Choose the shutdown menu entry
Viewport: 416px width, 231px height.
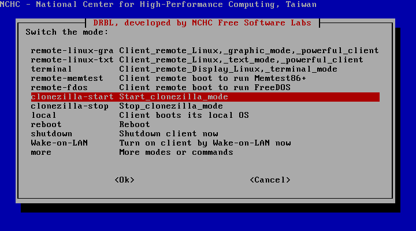pyautogui.click(x=205, y=134)
